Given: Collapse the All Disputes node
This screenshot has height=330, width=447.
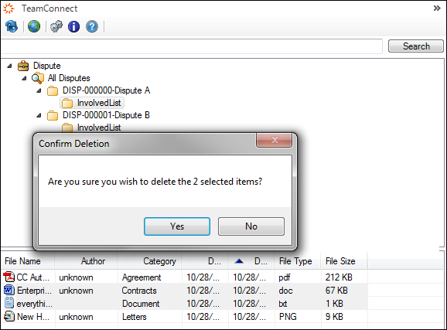Looking at the screenshot, I should [24, 78].
